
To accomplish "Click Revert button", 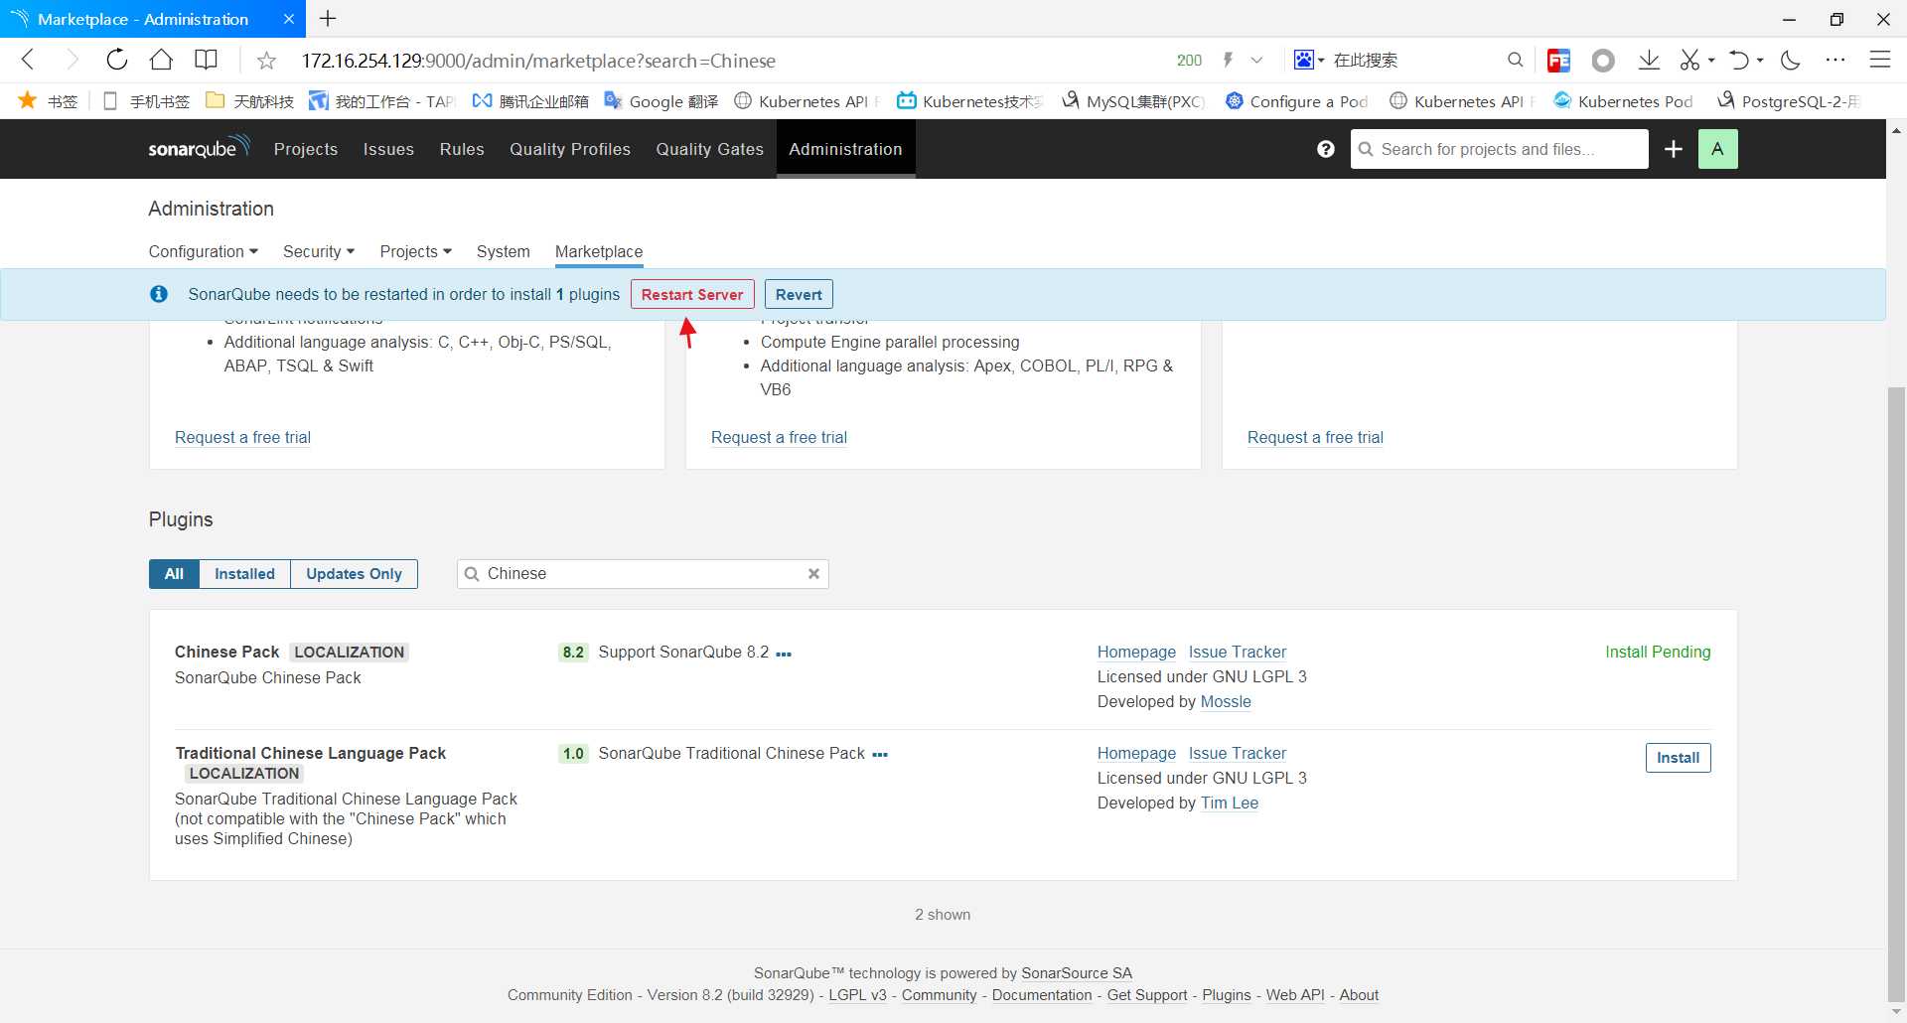I will coord(799,294).
